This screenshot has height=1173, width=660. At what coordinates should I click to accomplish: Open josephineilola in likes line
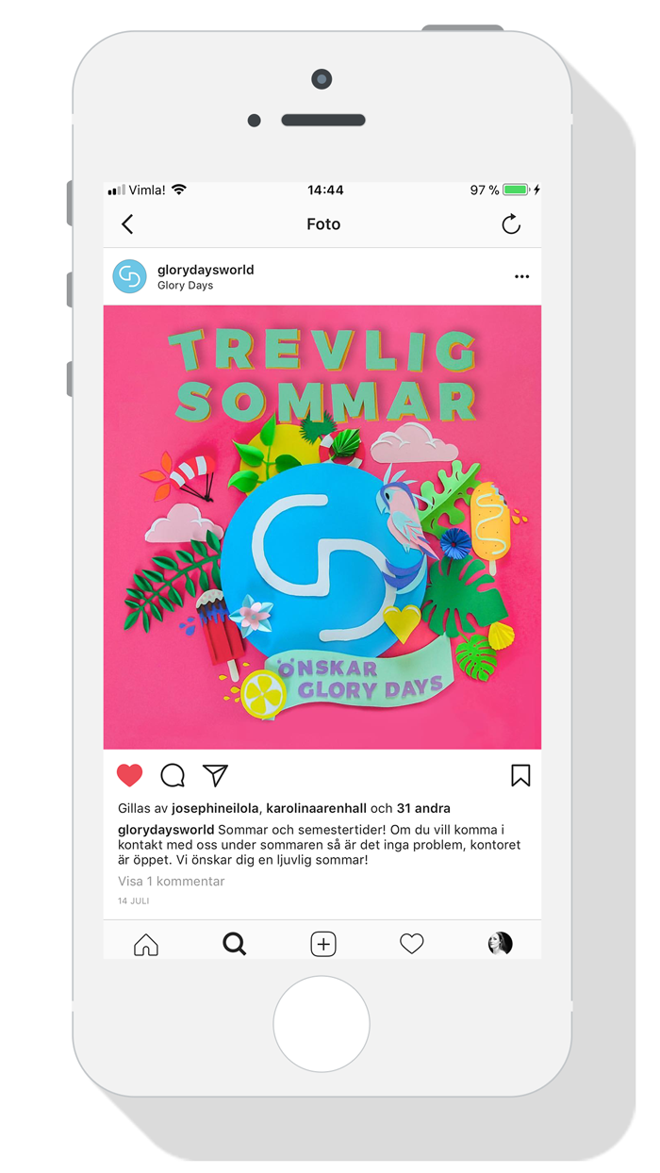click(216, 808)
